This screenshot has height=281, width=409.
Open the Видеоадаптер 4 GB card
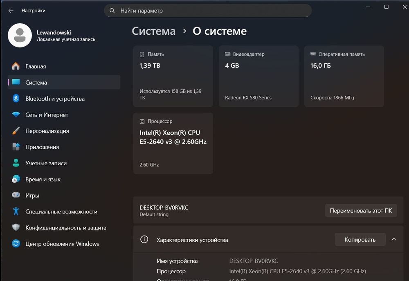tap(258, 76)
